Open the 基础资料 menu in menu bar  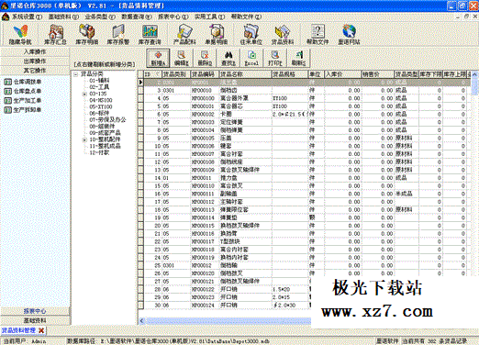pos(63,17)
